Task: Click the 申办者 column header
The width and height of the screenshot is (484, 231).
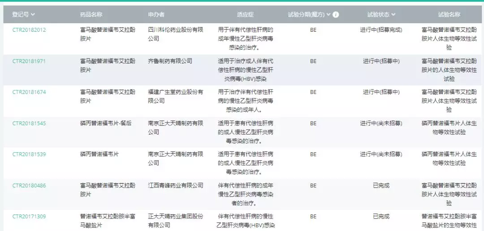Action: 156,14
